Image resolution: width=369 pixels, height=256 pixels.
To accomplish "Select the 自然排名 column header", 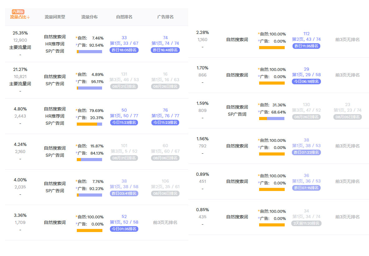I will pyautogui.click(x=124, y=17).
